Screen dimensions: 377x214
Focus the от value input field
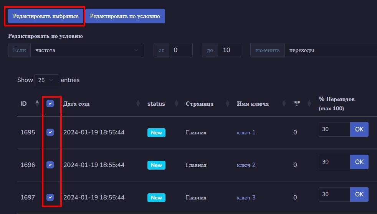click(181, 50)
